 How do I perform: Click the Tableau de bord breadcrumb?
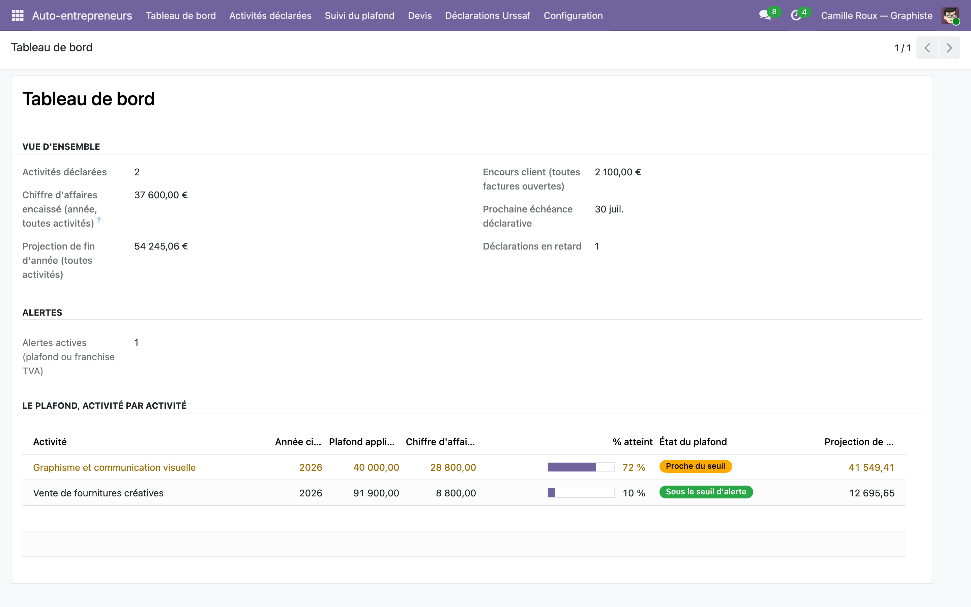coord(52,47)
